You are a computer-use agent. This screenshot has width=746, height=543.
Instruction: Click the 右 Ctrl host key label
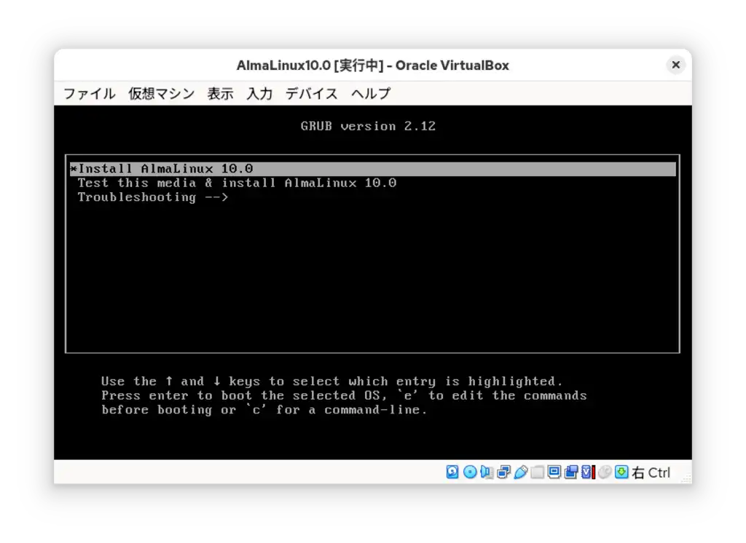click(x=652, y=472)
